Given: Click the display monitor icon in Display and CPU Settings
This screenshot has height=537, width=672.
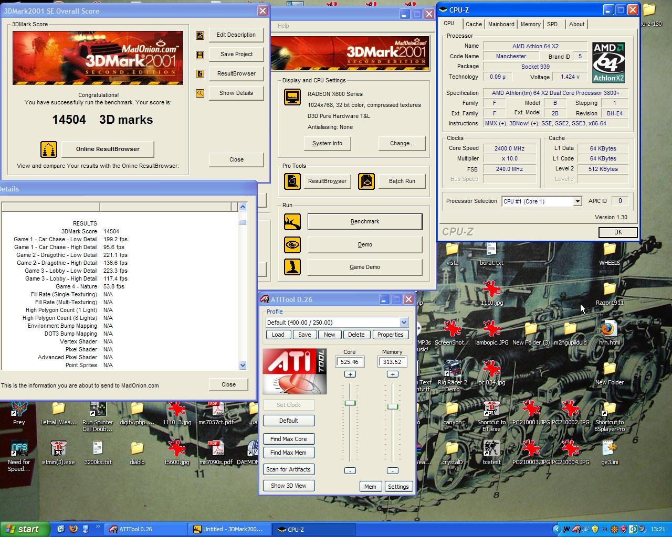Looking at the screenshot, I should coord(292,97).
